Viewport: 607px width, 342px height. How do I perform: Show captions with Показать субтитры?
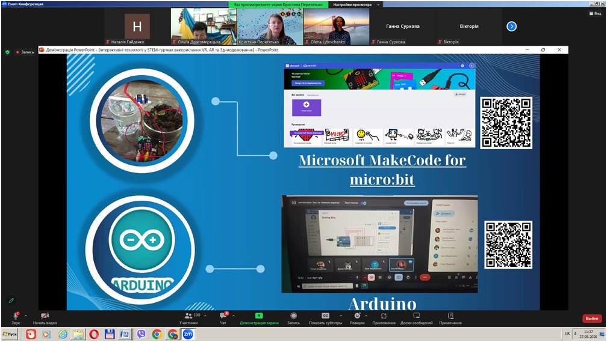coord(325,318)
